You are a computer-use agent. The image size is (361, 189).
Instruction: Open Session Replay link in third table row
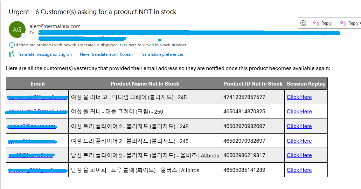pos(299,126)
